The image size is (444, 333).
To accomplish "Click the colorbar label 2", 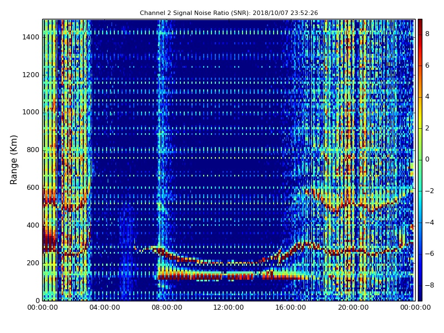I will [x=427, y=128].
